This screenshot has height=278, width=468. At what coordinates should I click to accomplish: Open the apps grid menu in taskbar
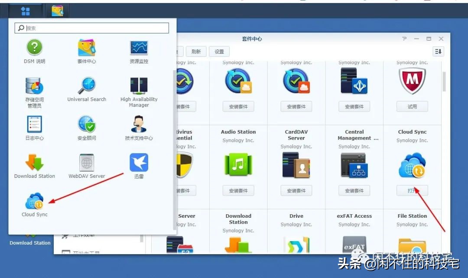25,11
